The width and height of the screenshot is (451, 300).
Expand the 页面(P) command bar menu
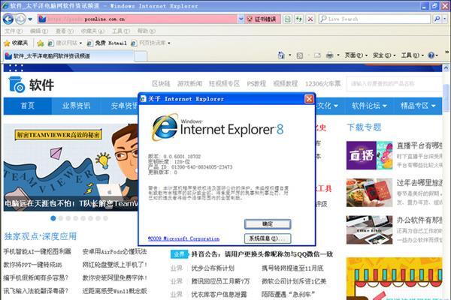(x=356, y=55)
